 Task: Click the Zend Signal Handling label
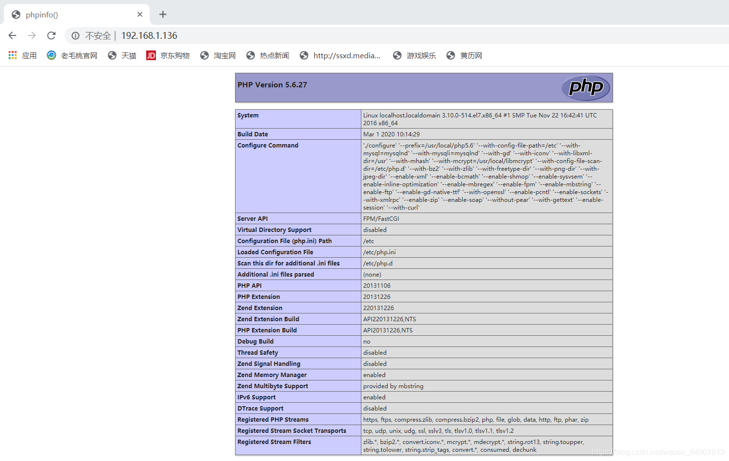pos(269,364)
